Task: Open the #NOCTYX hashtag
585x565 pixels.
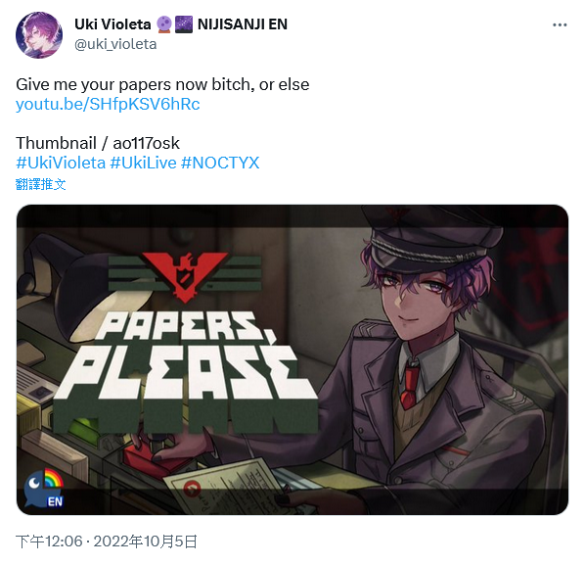Action: pos(220,163)
